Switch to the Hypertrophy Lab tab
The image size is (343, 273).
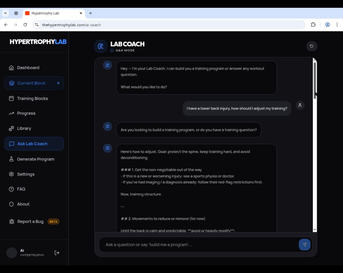point(49,13)
